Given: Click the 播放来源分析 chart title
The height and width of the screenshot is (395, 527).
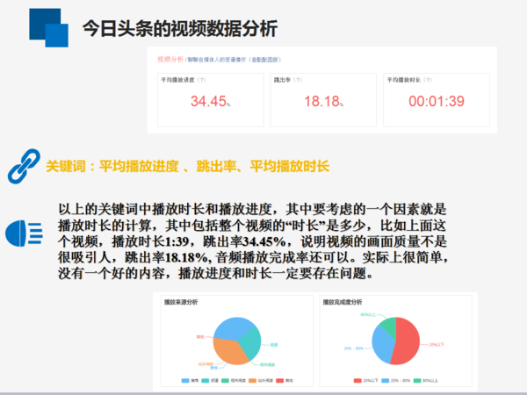Looking at the screenshot, I should (x=181, y=302).
